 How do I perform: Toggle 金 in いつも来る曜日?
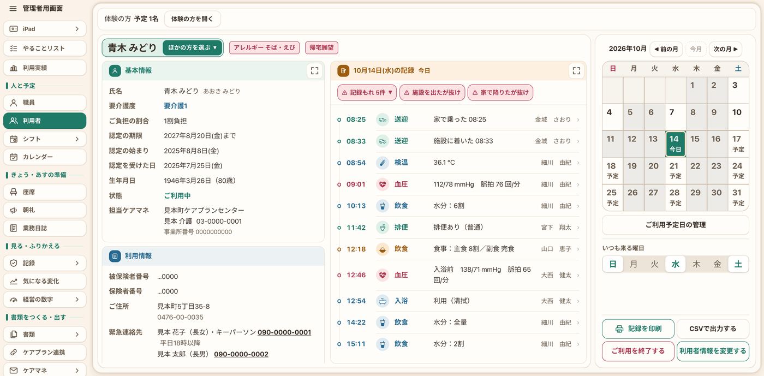tap(717, 264)
